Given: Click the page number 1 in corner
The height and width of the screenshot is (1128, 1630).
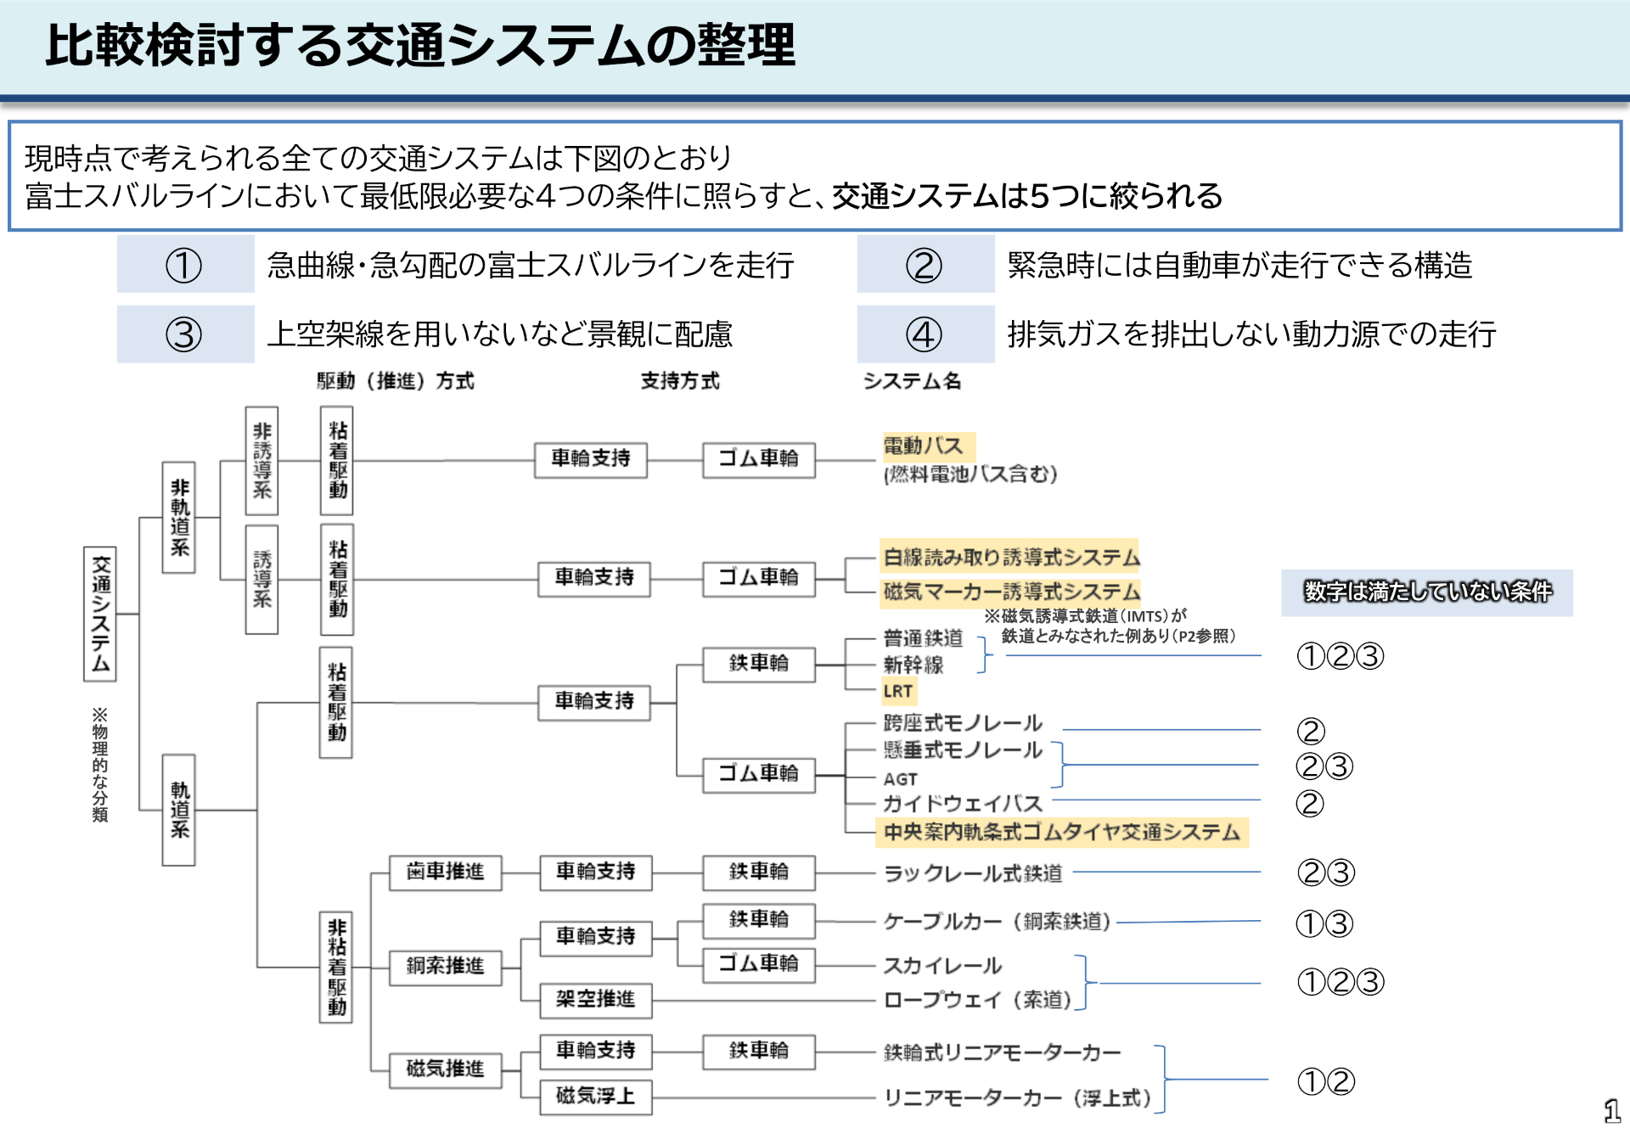Looking at the screenshot, I should (x=1613, y=1110).
